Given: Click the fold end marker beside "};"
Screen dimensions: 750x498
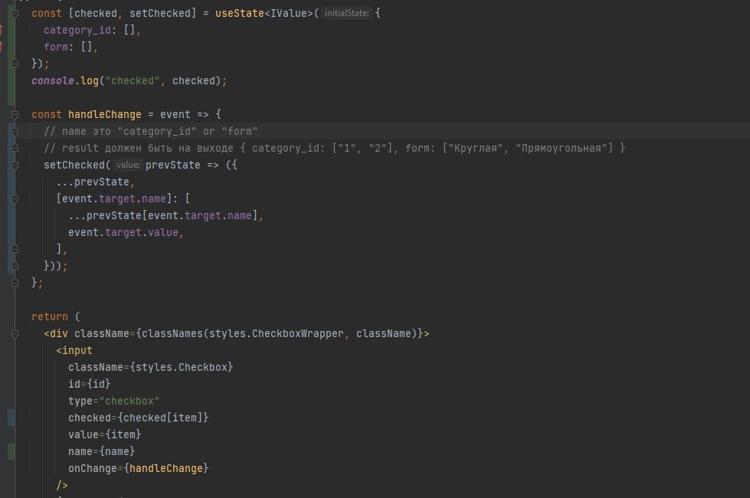Looking at the screenshot, I should [x=15, y=283].
